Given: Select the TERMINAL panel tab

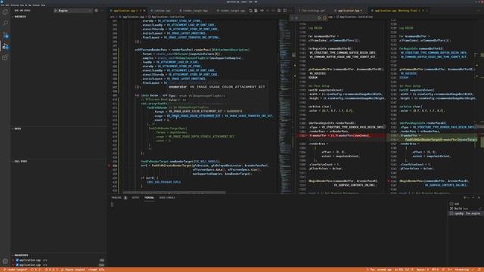Looking at the screenshot, I should tap(149, 198).
